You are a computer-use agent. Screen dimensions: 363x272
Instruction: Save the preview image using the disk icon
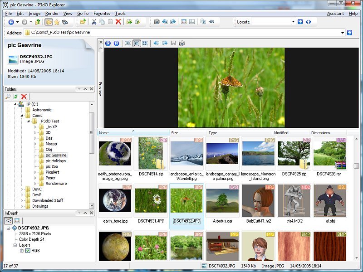[173, 43]
